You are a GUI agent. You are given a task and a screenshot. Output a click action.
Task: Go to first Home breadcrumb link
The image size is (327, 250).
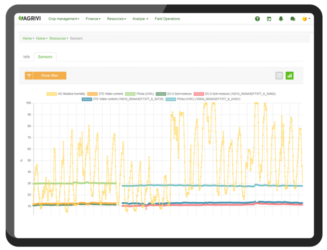pos(27,38)
